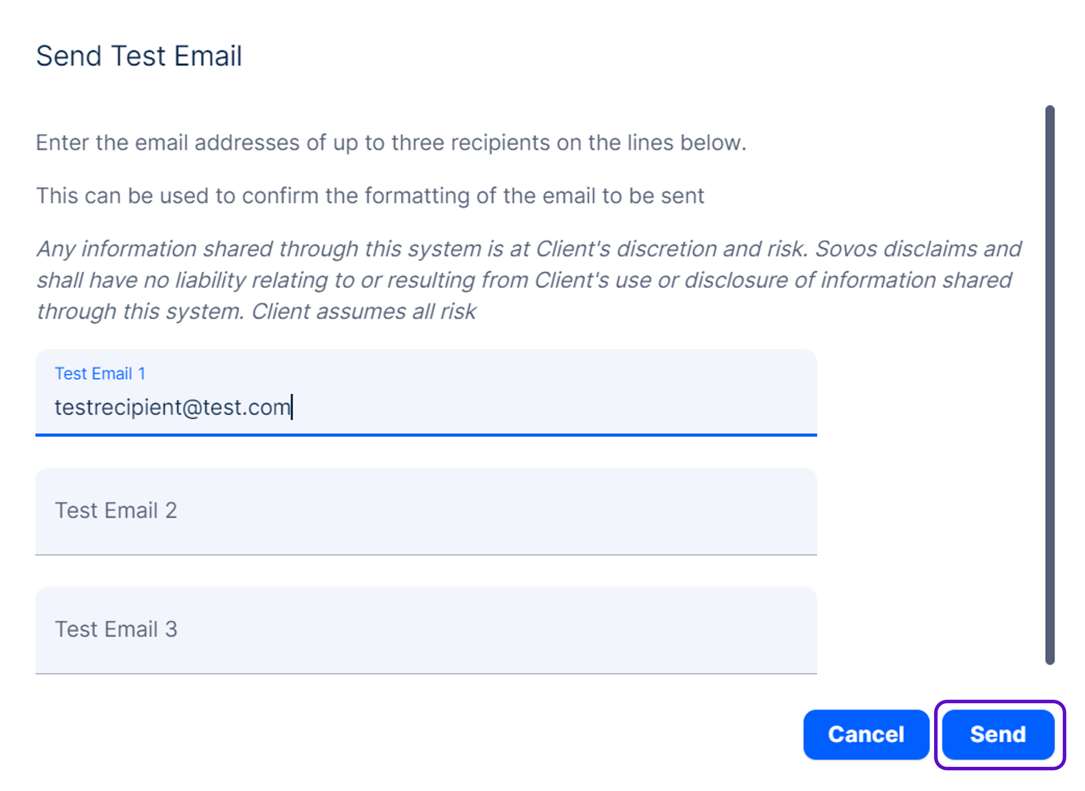Viewport: 1085px width, 791px height.
Task: Click the blue "Test Email 1" floating label
Action: point(100,374)
